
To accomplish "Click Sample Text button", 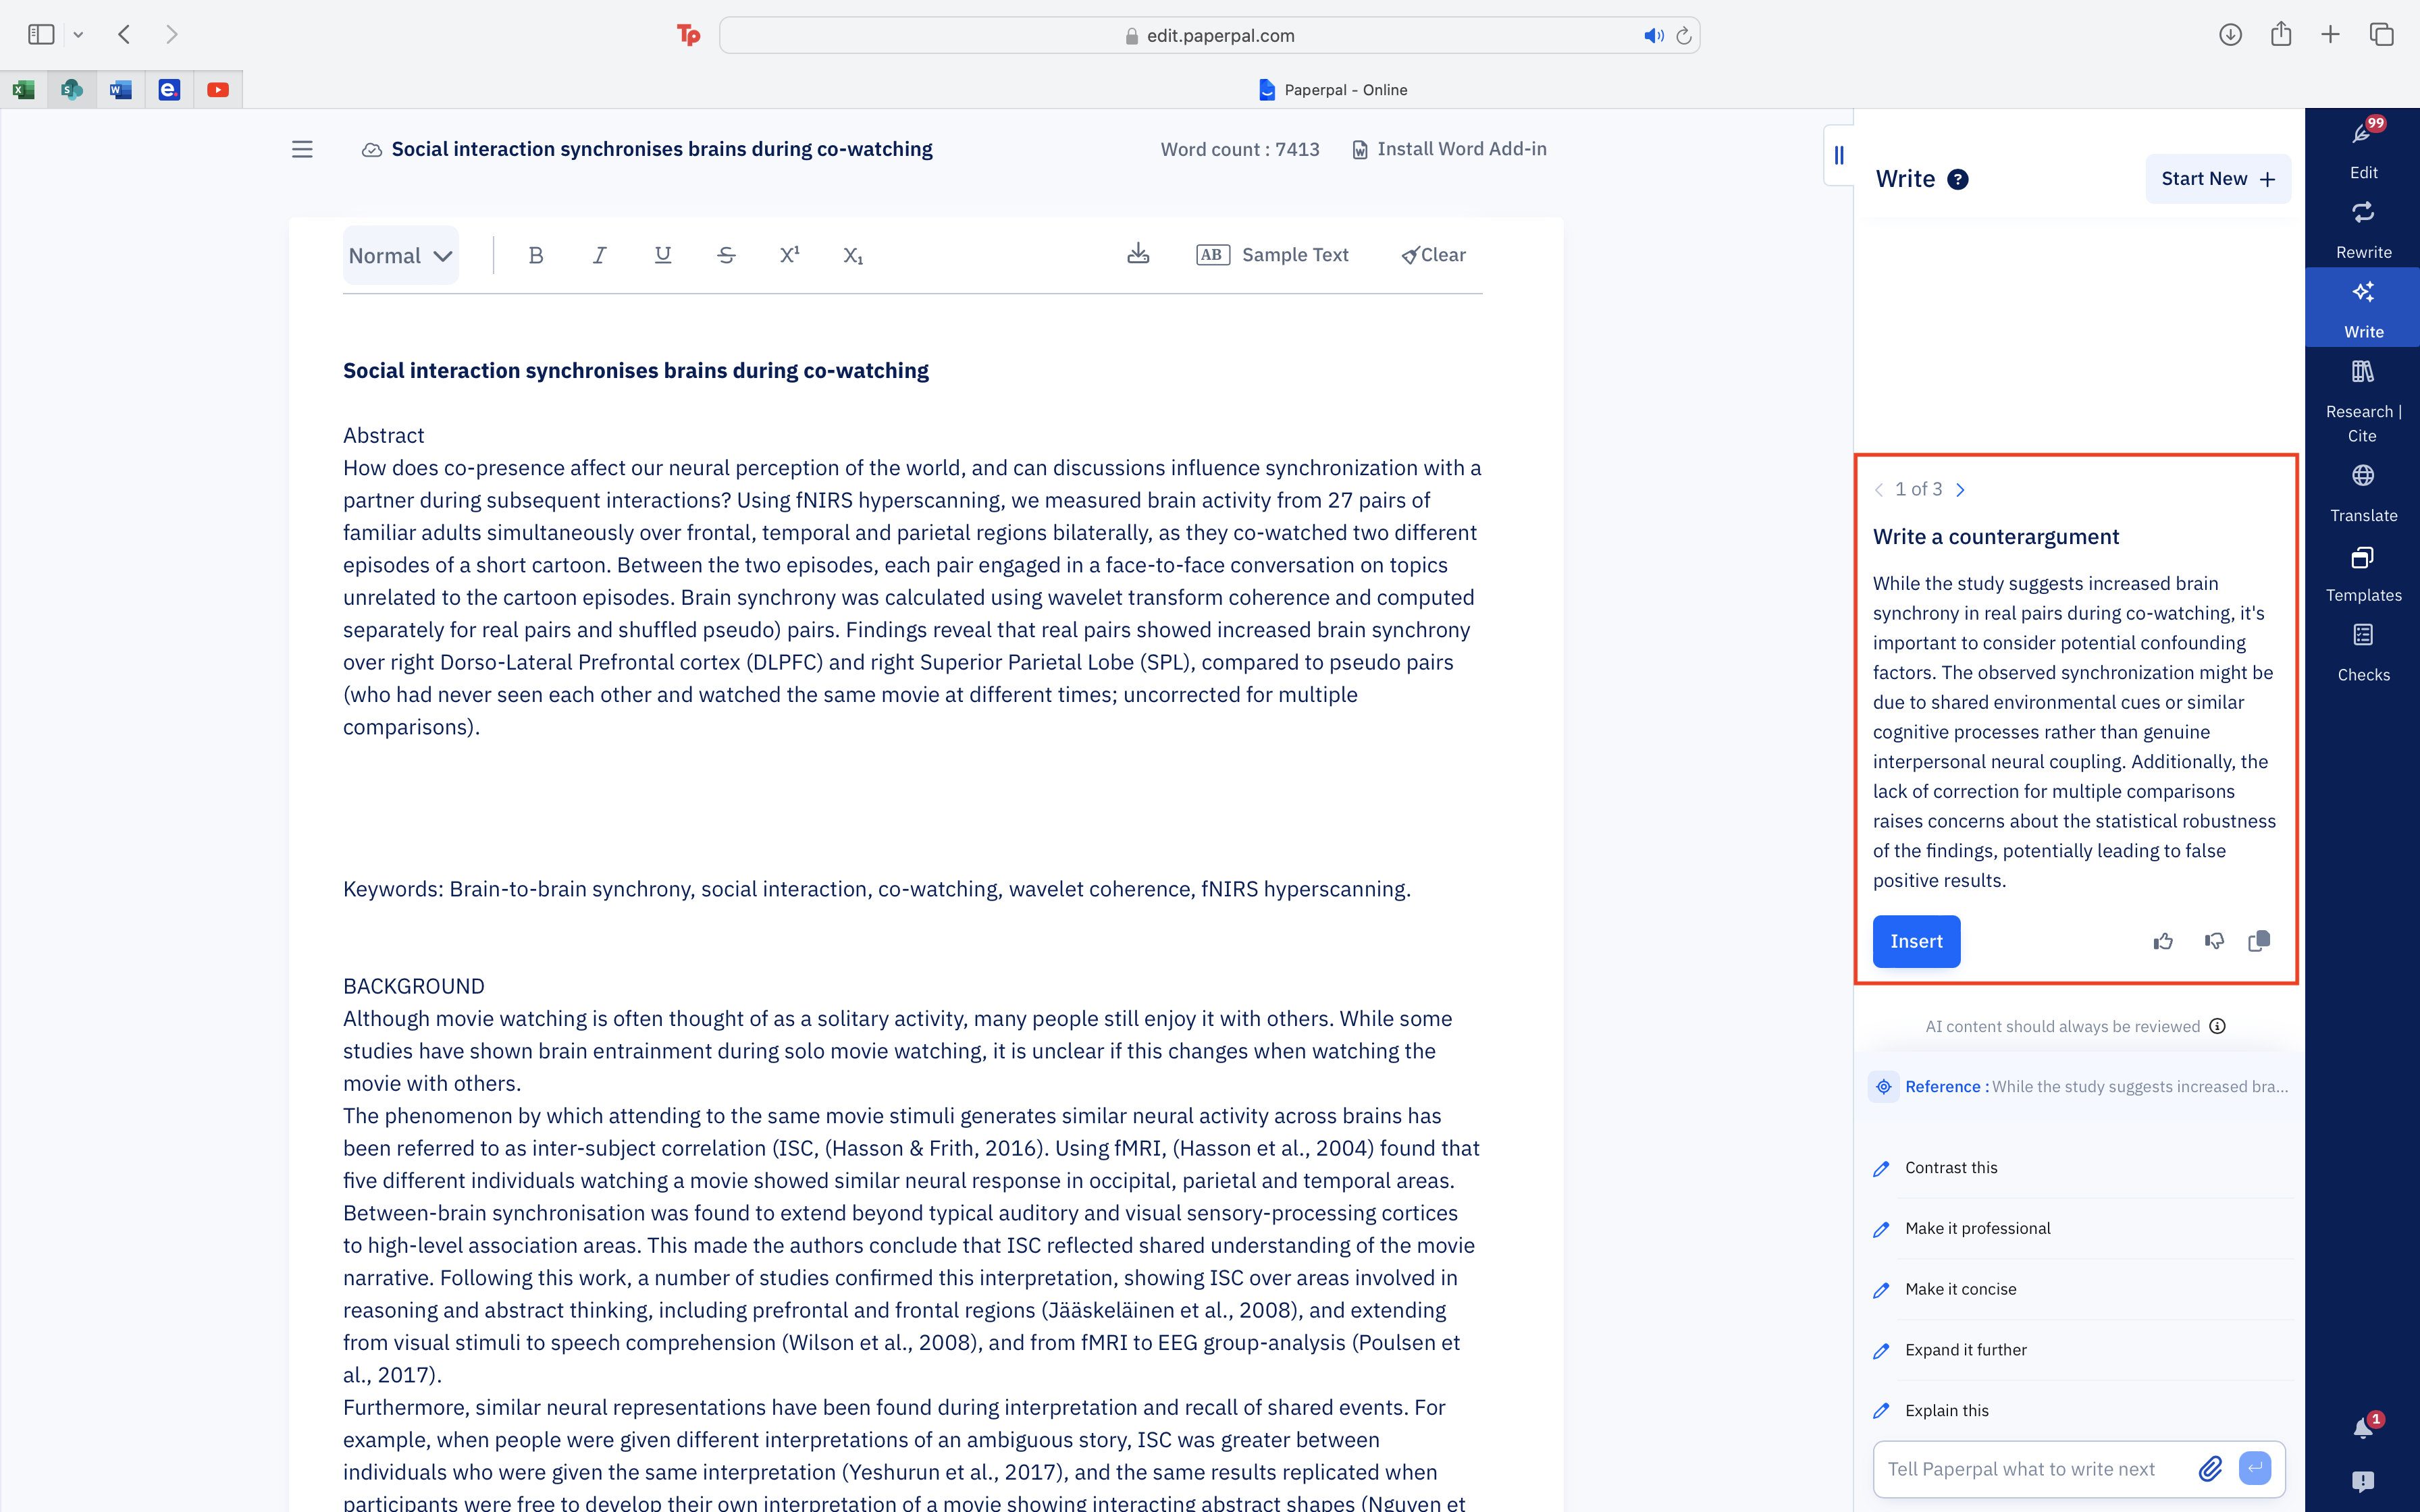I will [1272, 255].
